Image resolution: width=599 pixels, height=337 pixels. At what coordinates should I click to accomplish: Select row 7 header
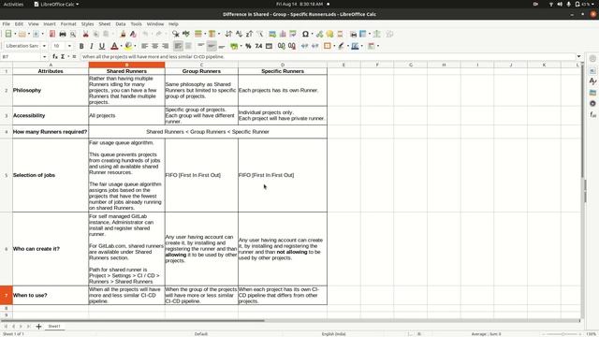pyautogui.click(x=7, y=296)
